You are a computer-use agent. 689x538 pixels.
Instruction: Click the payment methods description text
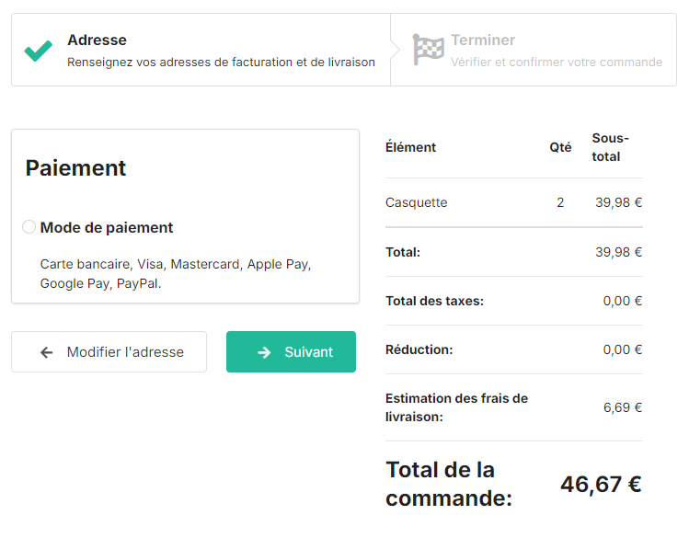(176, 274)
